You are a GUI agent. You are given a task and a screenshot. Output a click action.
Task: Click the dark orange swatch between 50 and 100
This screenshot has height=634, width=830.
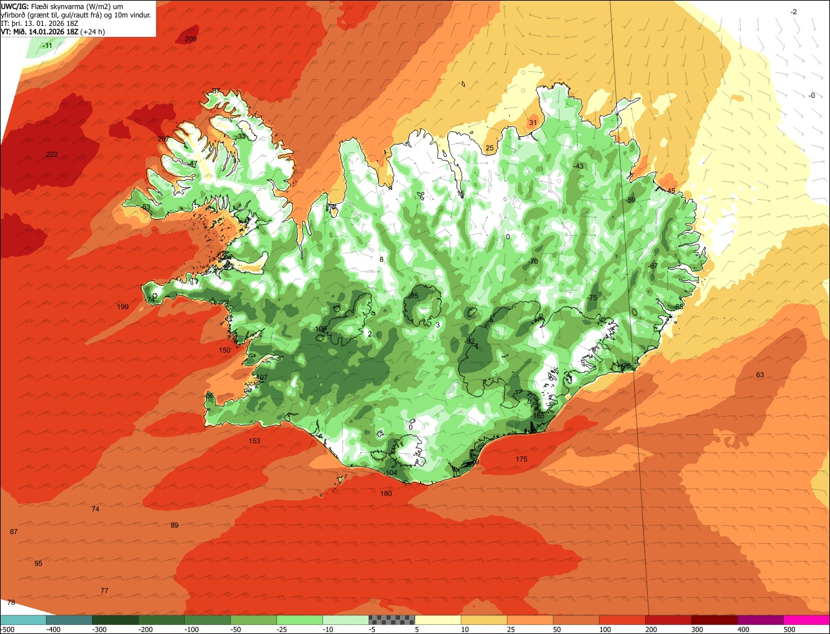coord(576,620)
